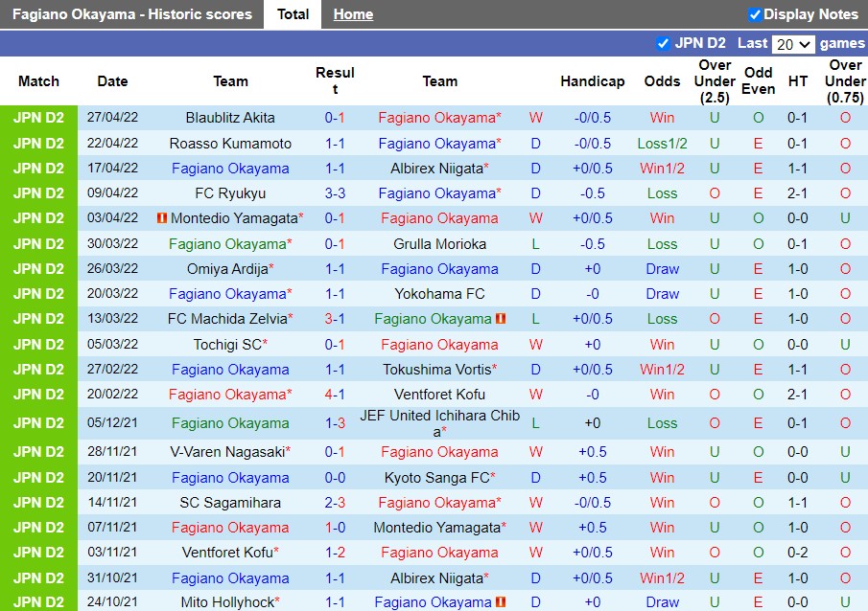Screen dimensions: 868x611
Task: Open the Roasso Kumamoto team page
Action: point(230,143)
